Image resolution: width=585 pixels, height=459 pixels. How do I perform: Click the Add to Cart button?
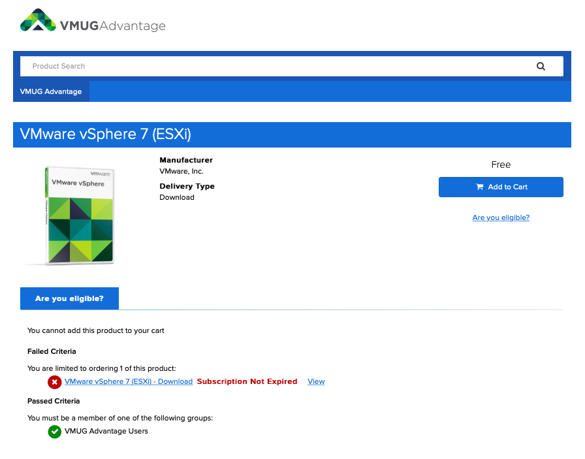pos(501,187)
